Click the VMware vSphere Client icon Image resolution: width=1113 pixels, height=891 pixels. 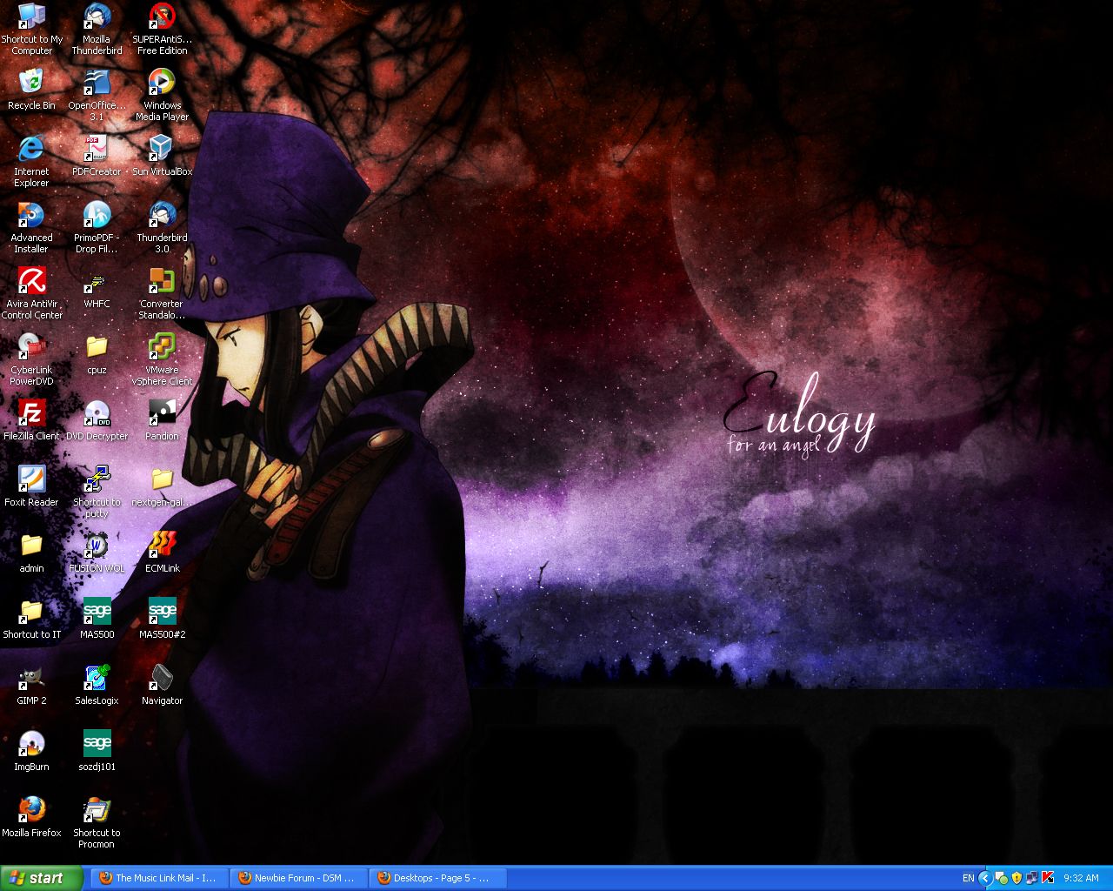162,359
